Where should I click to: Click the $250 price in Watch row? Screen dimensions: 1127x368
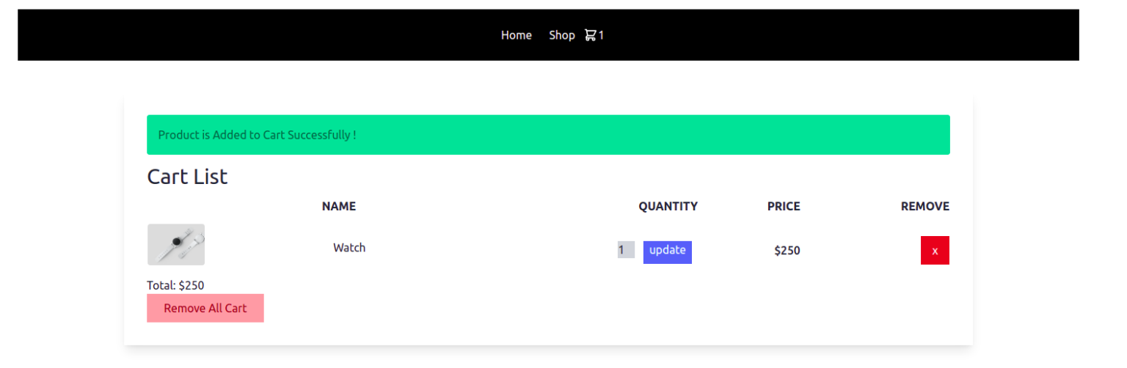coord(787,251)
